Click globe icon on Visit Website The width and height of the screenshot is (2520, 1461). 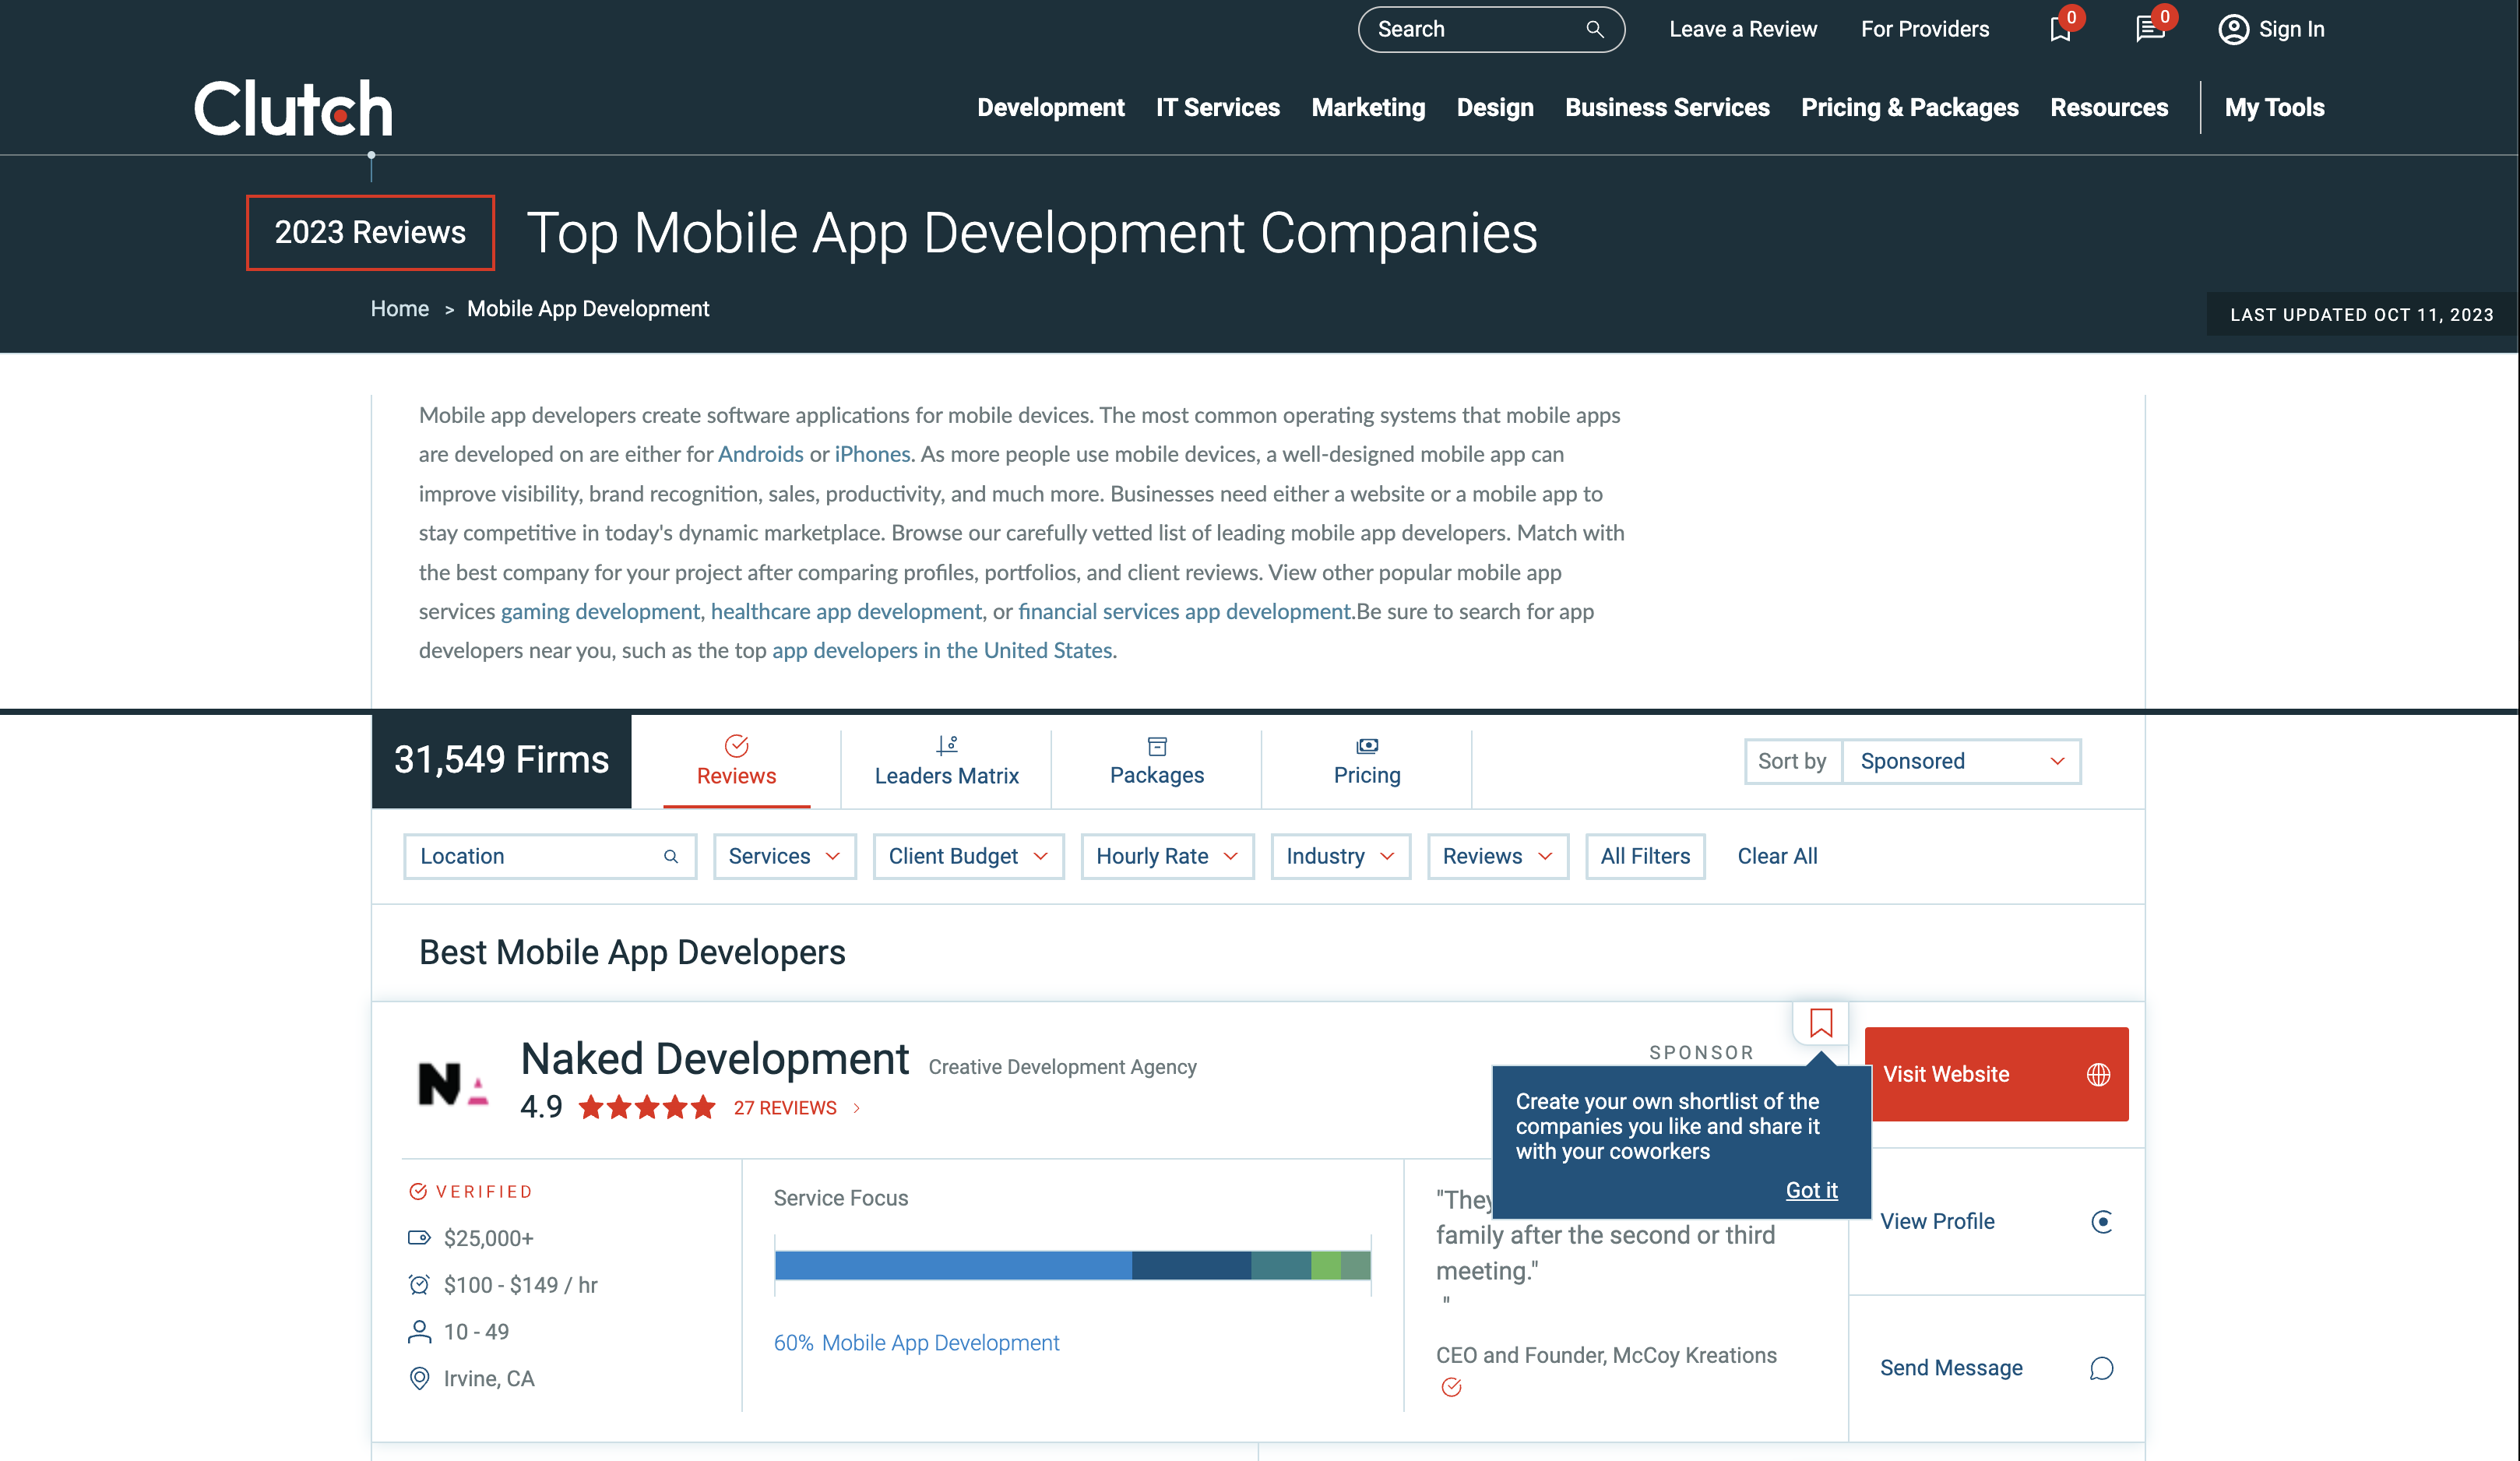tap(2098, 1074)
